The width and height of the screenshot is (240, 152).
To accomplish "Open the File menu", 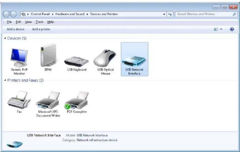I will (x=9, y=22).
